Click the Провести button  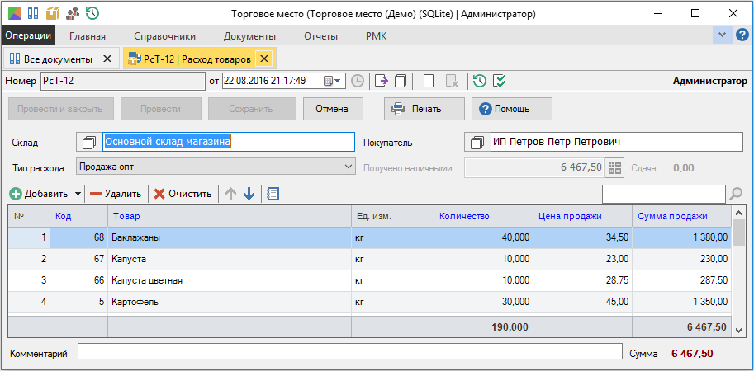point(160,109)
